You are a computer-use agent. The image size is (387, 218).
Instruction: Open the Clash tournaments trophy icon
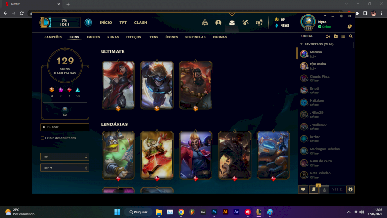[205, 22]
